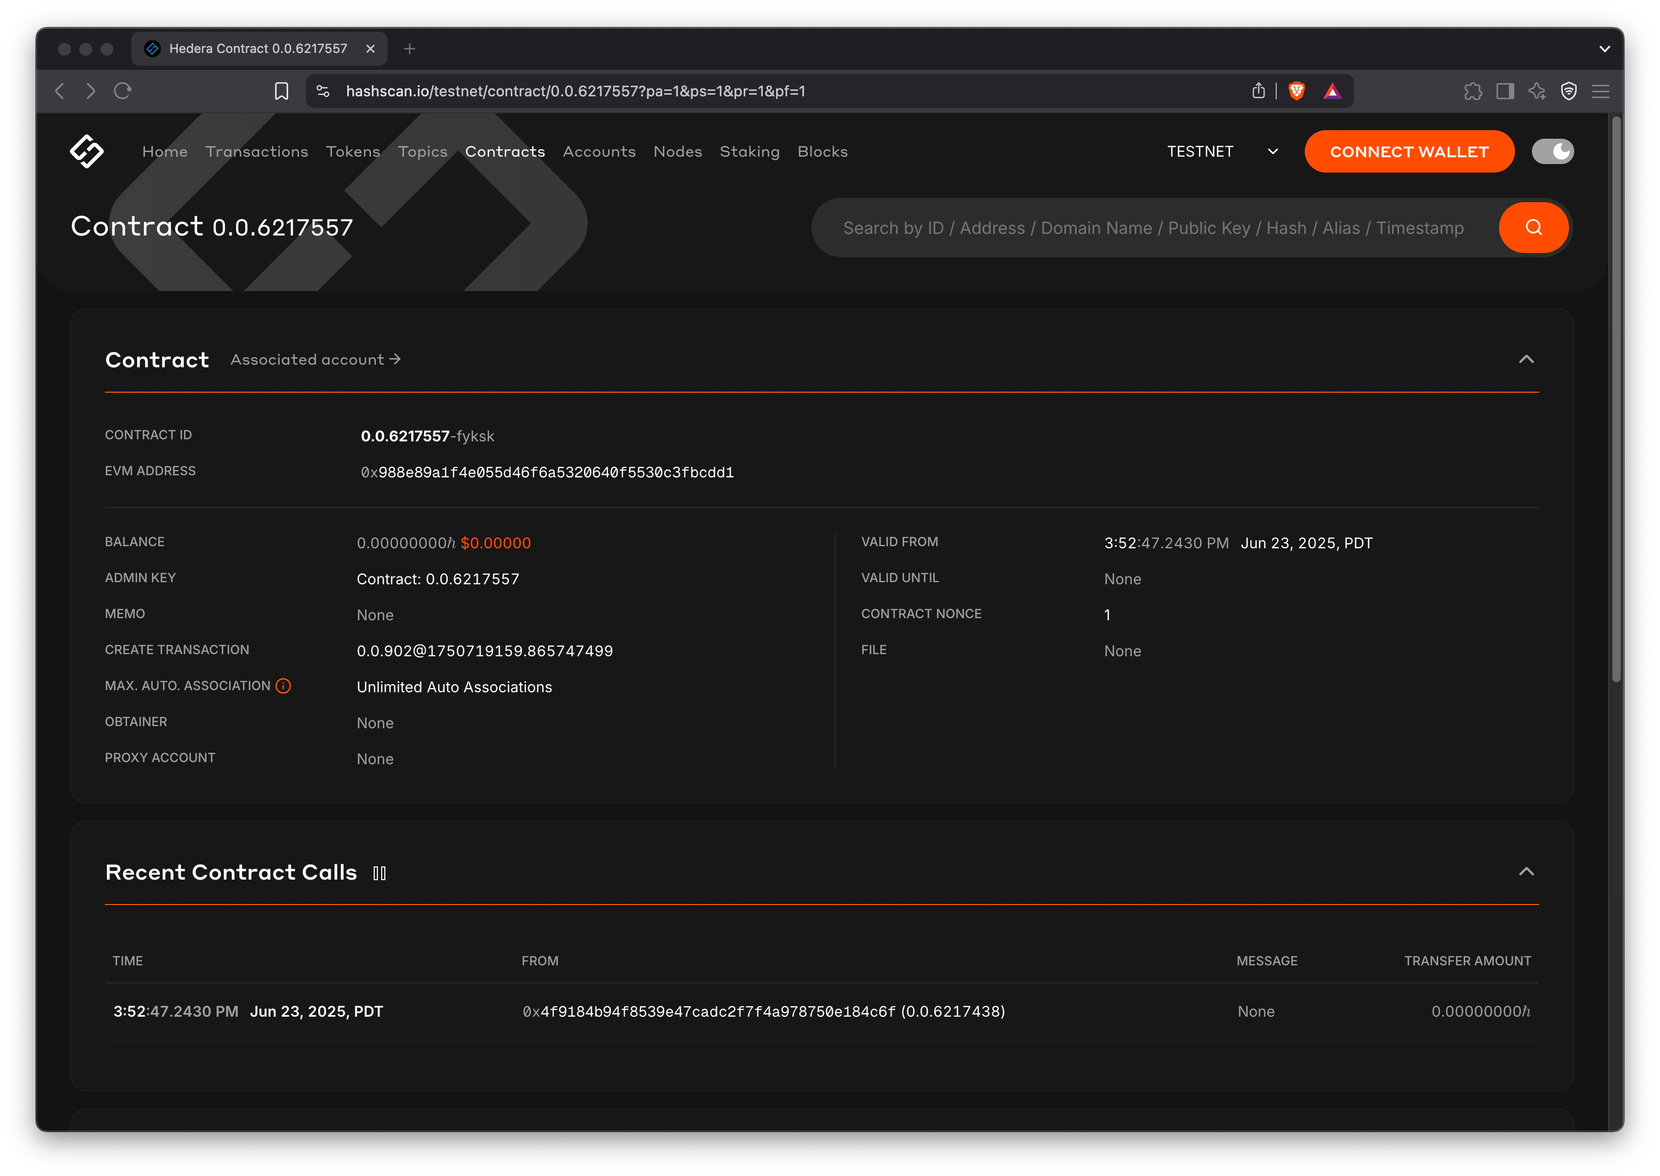
Task: Collapse Recent Contract Calls section
Action: [1526, 871]
